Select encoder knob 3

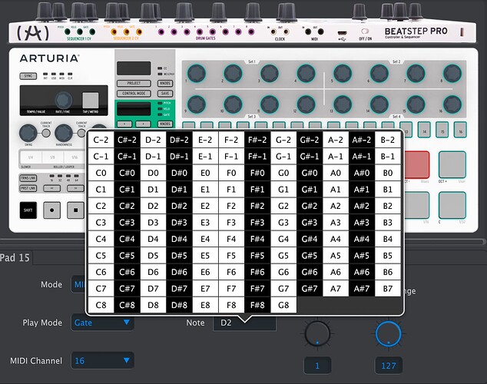pyautogui.click(x=270, y=74)
